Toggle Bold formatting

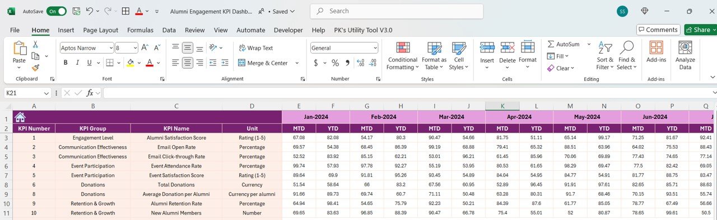66,63
